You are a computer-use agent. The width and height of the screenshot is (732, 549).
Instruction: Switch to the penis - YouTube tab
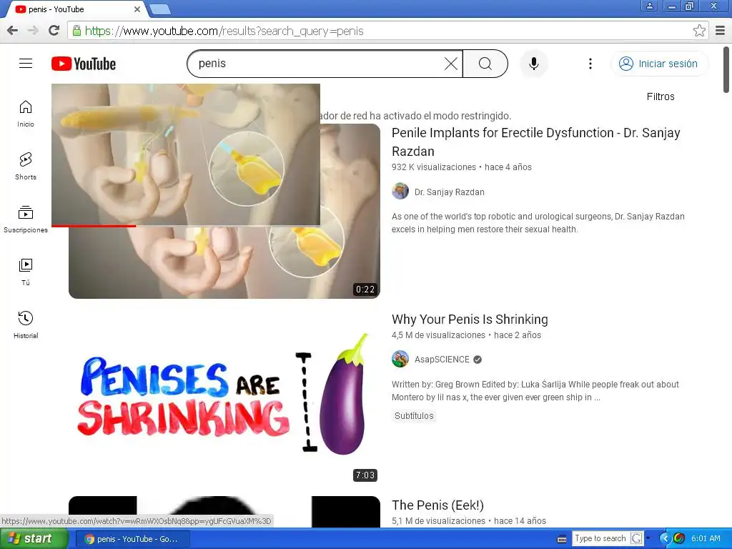pyautogui.click(x=74, y=9)
